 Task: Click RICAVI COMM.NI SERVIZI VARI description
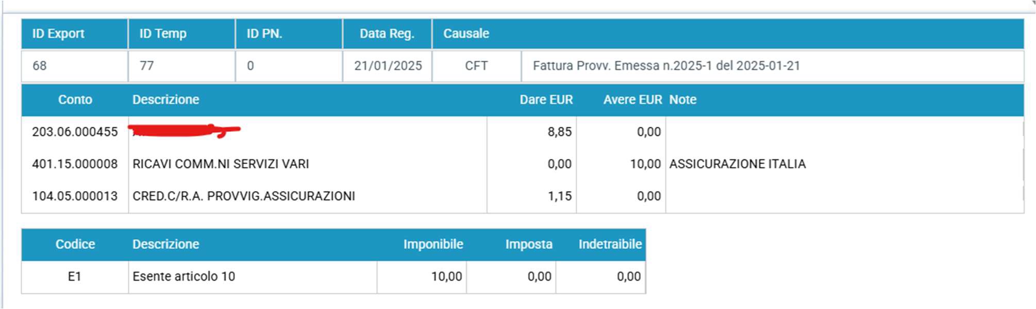pyautogui.click(x=221, y=164)
